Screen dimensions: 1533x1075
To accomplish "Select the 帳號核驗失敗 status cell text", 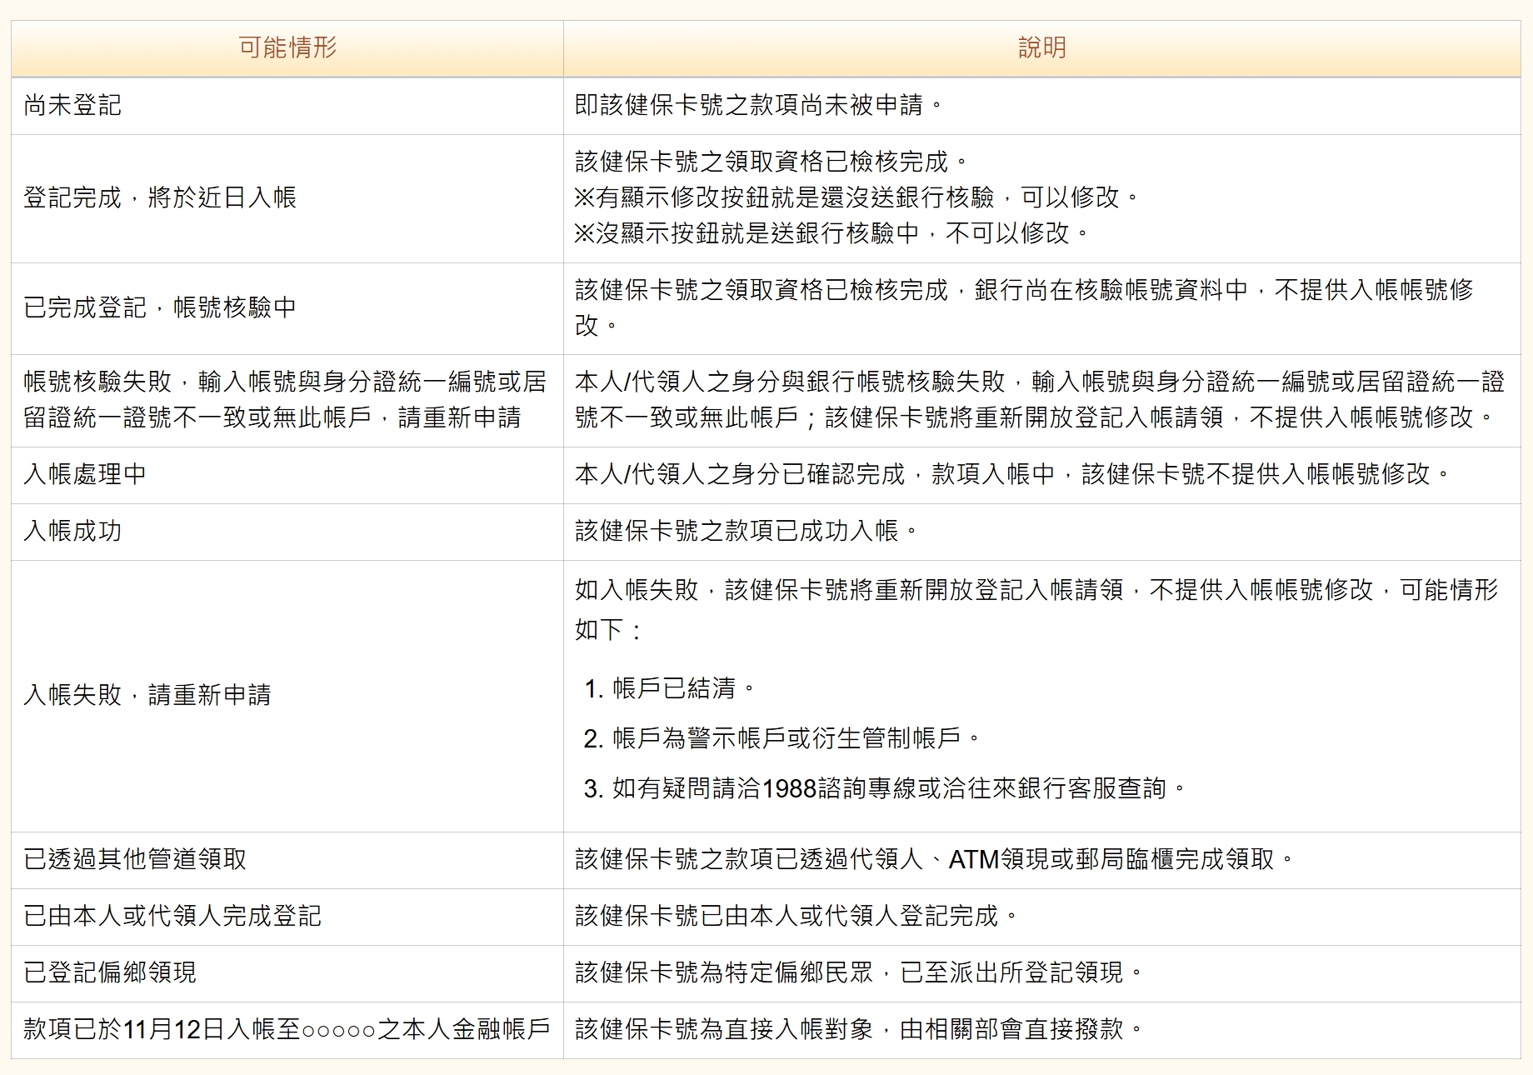I will tap(285, 399).
